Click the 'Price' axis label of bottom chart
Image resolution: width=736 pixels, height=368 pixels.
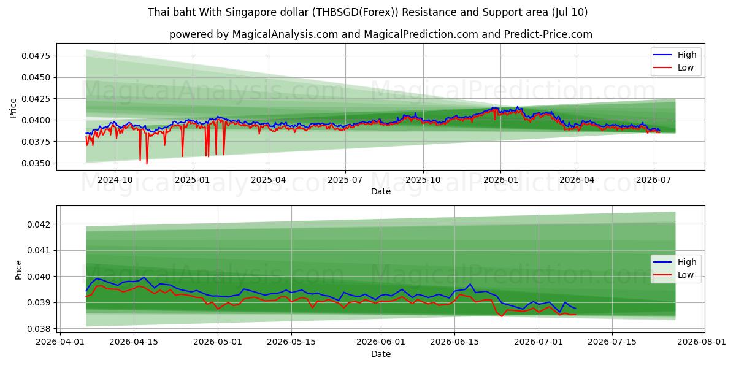point(18,270)
